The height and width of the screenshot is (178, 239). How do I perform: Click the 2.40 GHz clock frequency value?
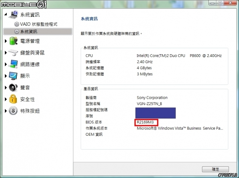point(145,62)
